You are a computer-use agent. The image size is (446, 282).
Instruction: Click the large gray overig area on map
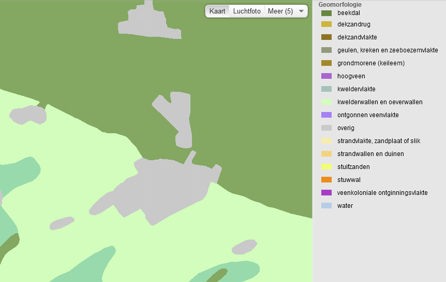click(166, 187)
